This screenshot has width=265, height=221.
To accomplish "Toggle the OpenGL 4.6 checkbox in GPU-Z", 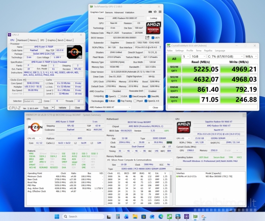I will click(x=146, y=101).
